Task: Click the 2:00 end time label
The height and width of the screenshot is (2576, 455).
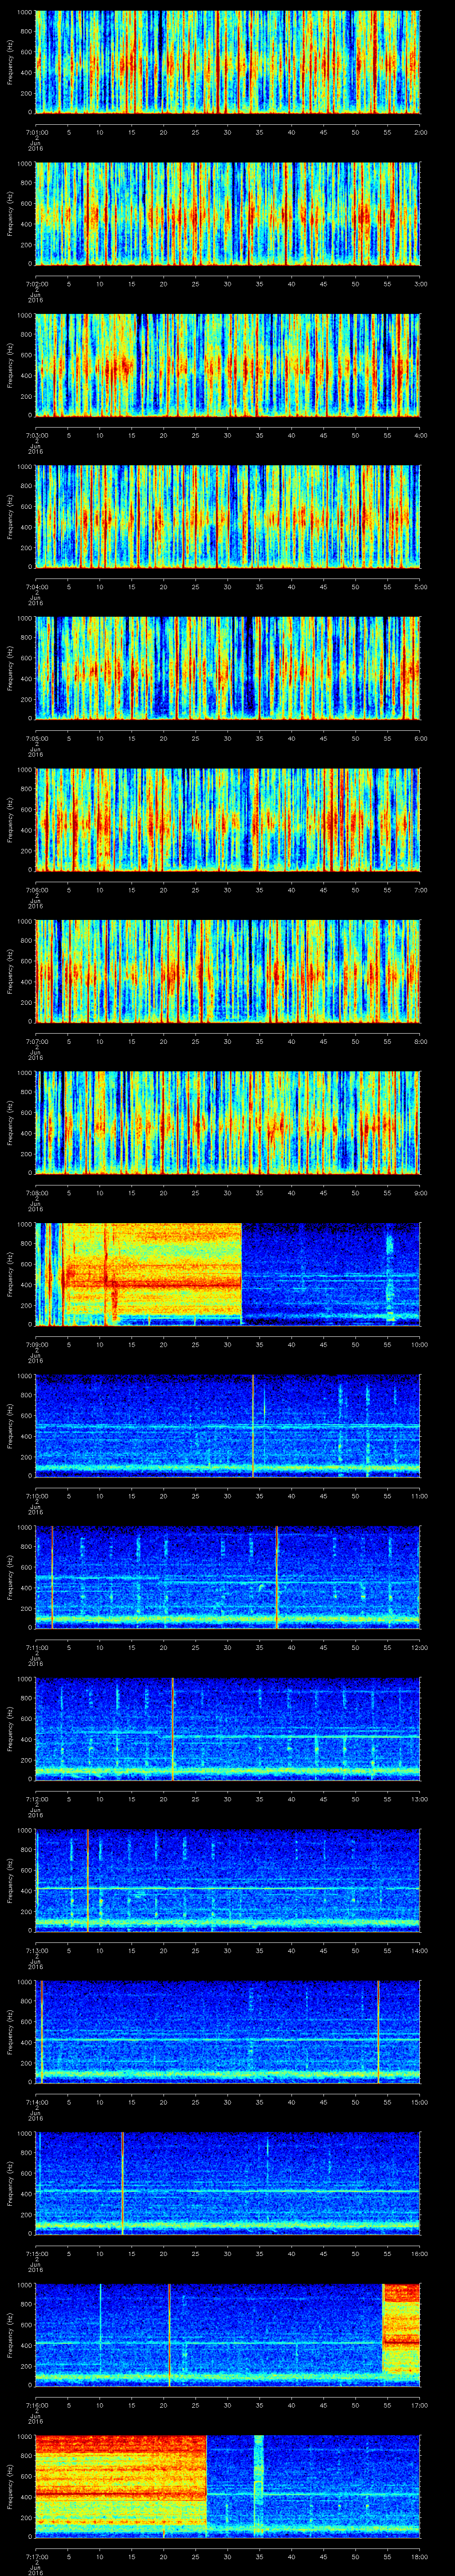Action: [420, 132]
